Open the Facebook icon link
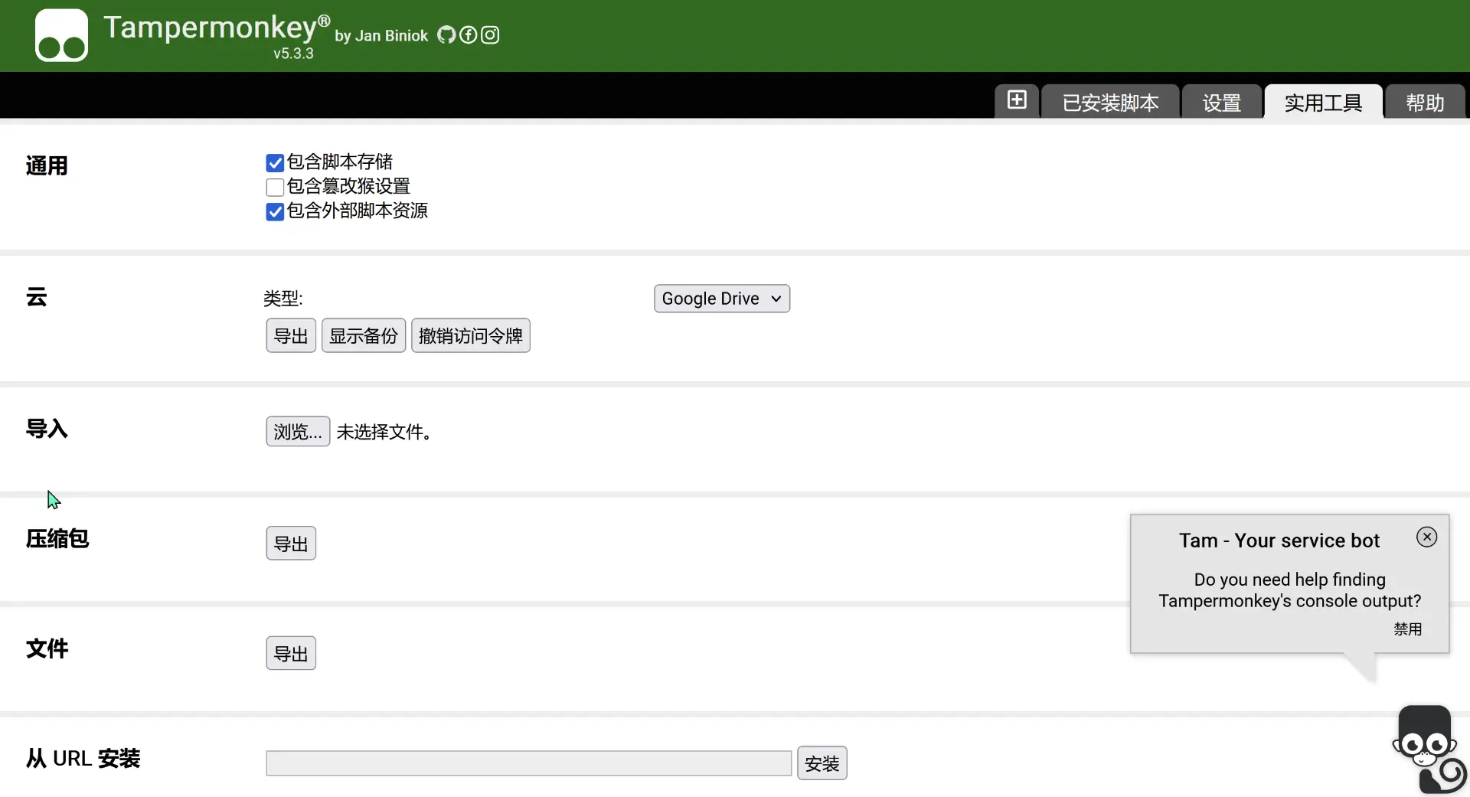This screenshot has width=1470, height=797. pyautogui.click(x=468, y=35)
